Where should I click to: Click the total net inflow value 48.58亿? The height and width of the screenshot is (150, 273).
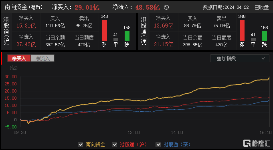point(148,7)
